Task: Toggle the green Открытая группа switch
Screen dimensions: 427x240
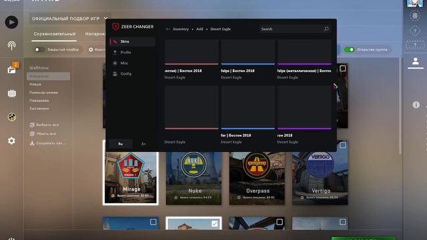Action: point(349,49)
